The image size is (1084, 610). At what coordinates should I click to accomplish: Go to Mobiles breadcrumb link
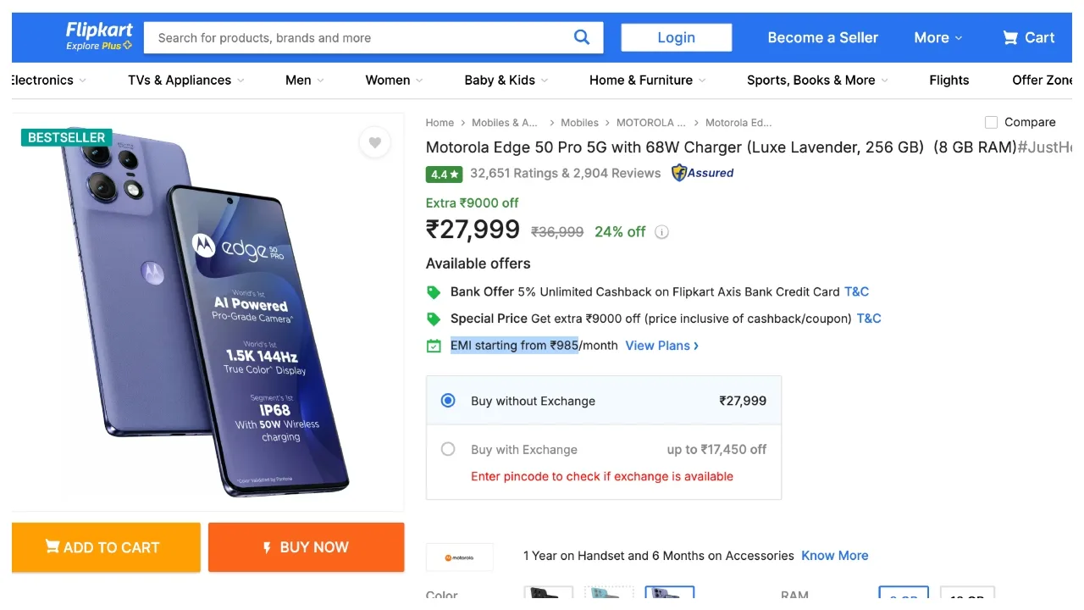click(x=579, y=123)
